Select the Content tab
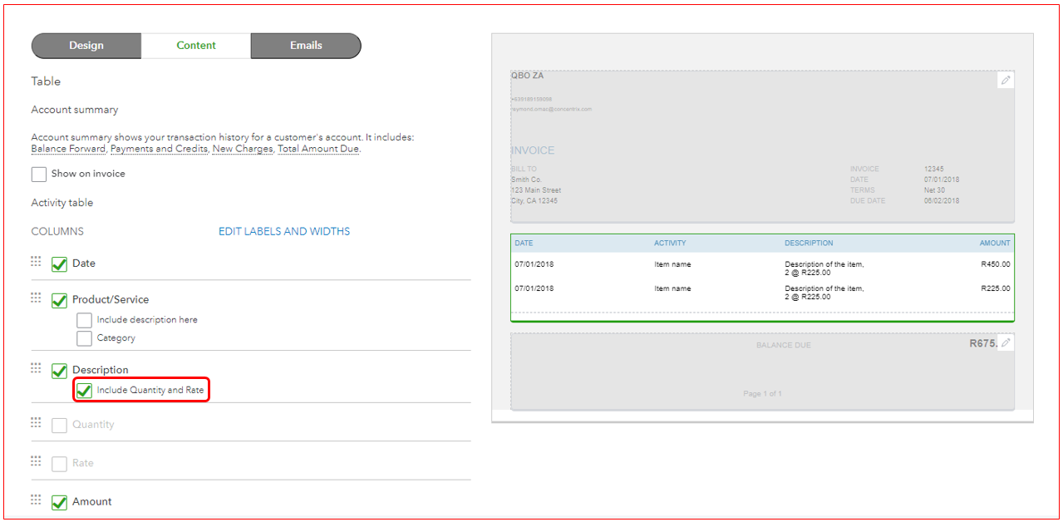Viewport: 1063px width, 522px height. [x=196, y=46]
